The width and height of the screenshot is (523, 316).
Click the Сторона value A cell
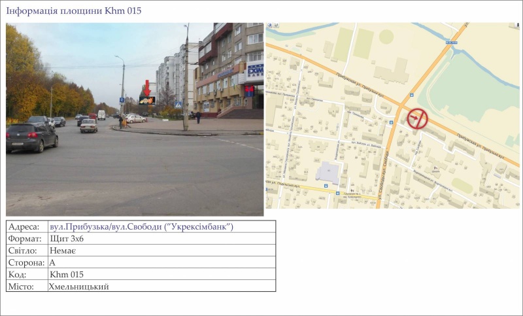coord(53,262)
